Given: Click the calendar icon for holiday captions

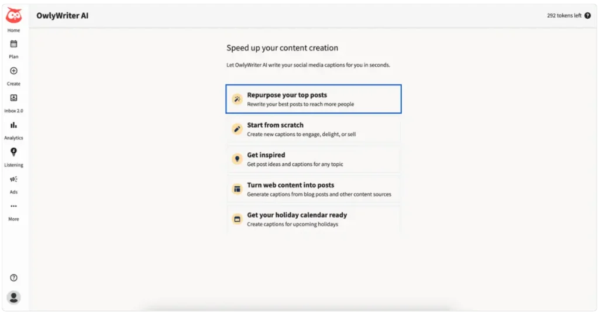Looking at the screenshot, I should [237, 219].
